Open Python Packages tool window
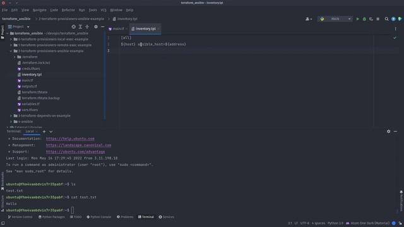 point(51,217)
